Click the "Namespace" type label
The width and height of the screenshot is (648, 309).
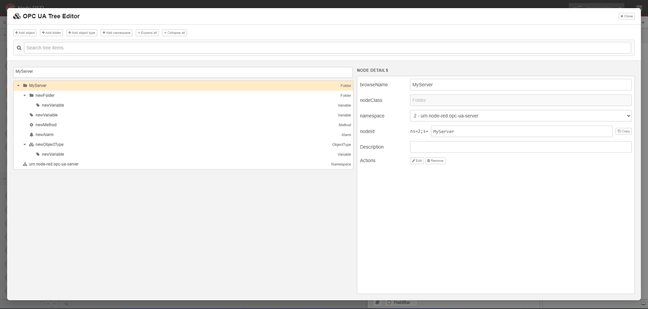click(341, 164)
